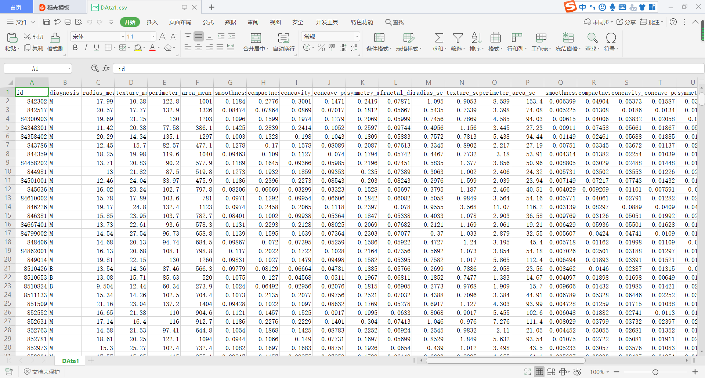The image size is (705, 378).
Task: Toggle top vertical alignment
Action: (x=188, y=36)
